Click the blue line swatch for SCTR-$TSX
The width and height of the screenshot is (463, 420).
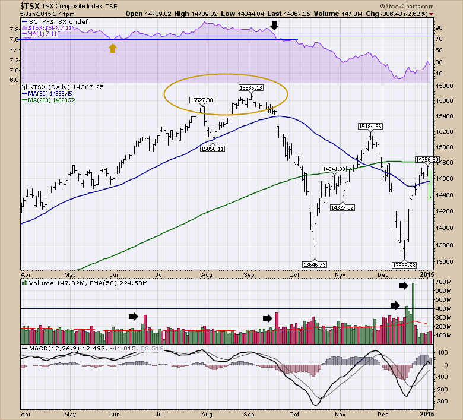[x=25, y=21]
